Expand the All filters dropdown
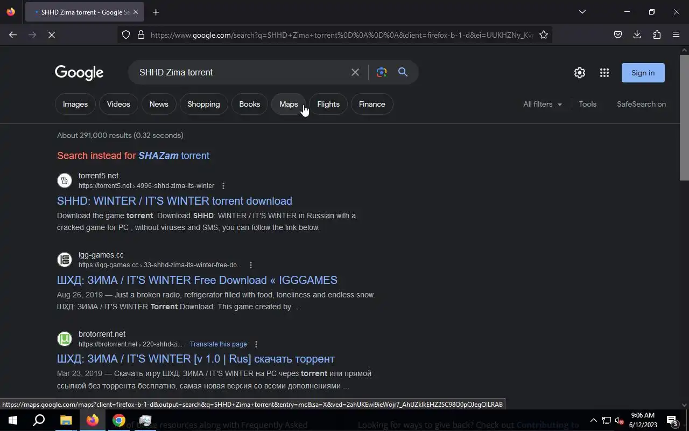 point(543,104)
